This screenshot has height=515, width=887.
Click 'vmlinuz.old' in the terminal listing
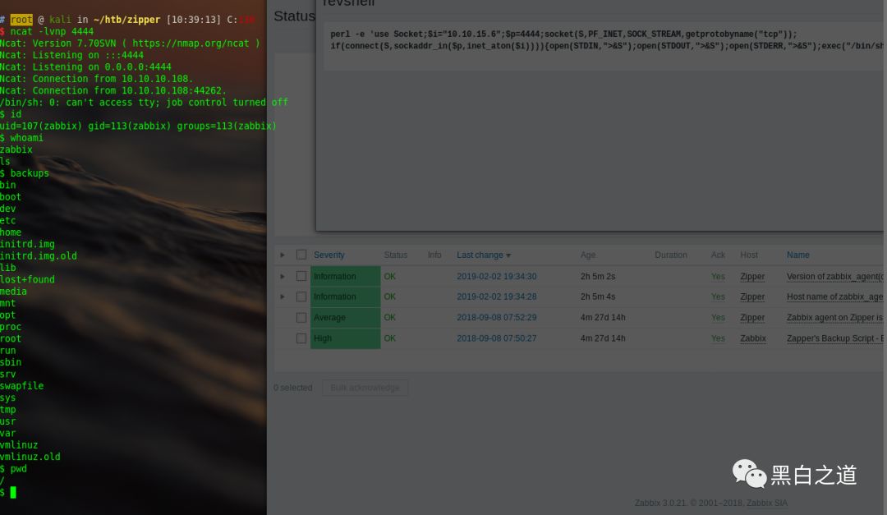(x=30, y=457)
